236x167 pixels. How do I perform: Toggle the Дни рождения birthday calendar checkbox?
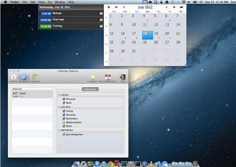click(x=64, y=134)
